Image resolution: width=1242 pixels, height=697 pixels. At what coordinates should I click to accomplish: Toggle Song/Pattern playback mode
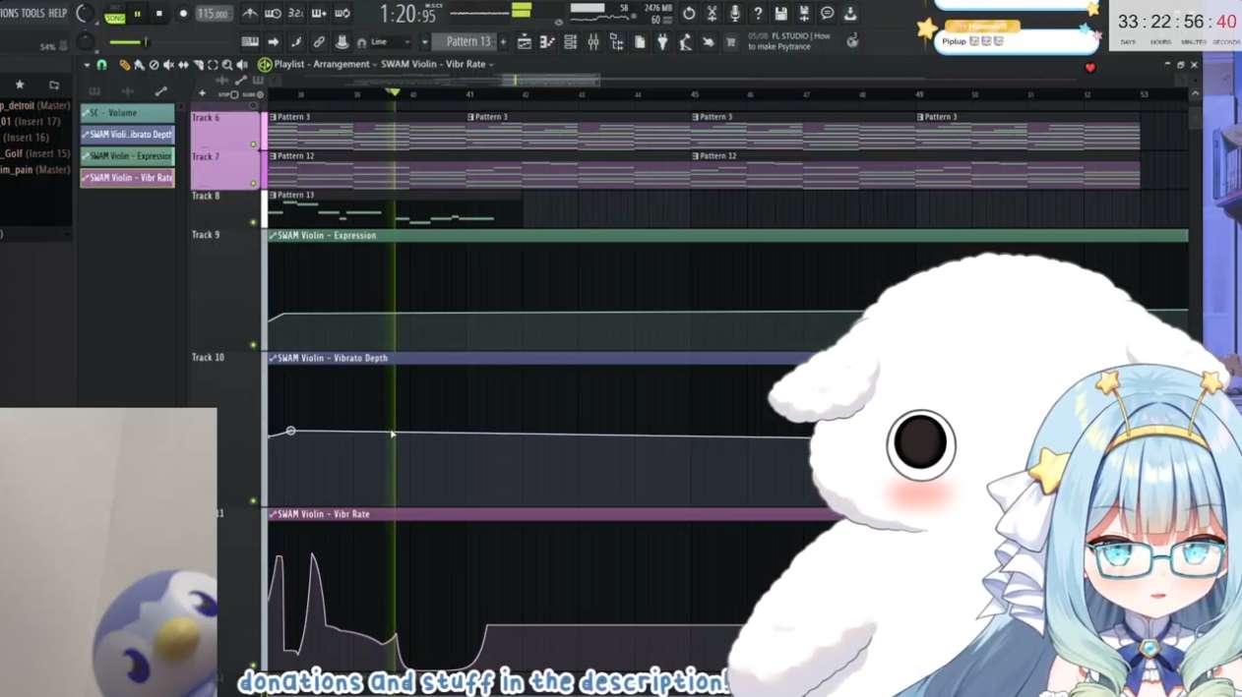tap(115, 17)
